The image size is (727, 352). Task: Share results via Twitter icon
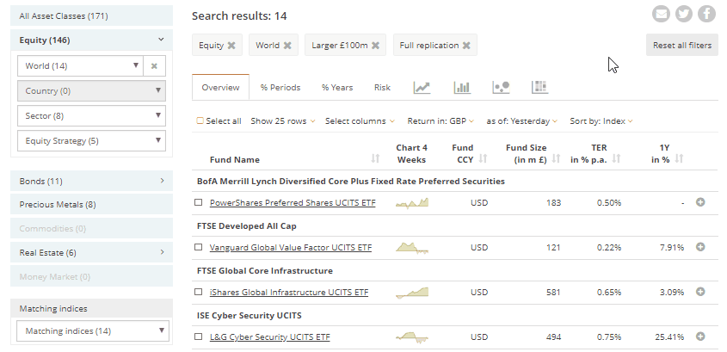pos(684,14)
